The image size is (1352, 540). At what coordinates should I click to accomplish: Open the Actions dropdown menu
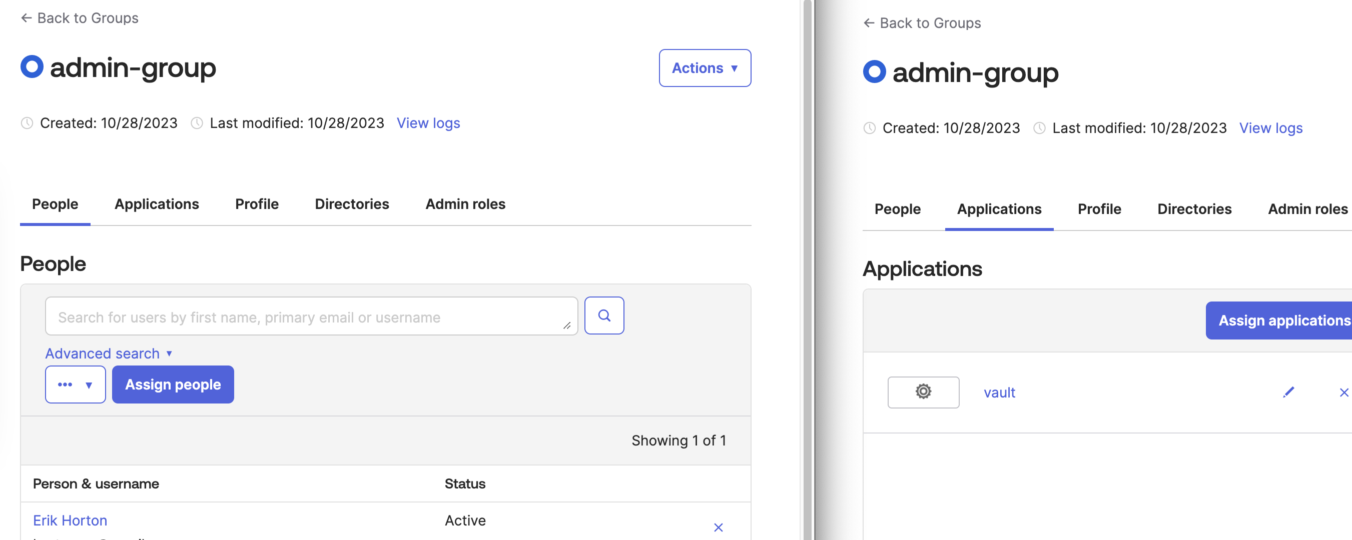[705, 68]
